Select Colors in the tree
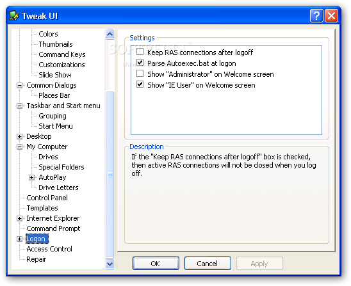The width and height of the screenshot is (351, 286). [x=48, y=34]
